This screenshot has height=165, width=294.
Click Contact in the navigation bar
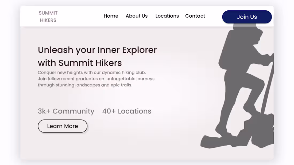click(195, 16)
